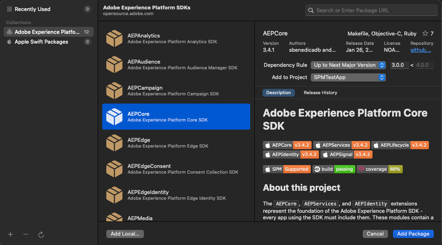Select the AEPCampaign package name
The width and height of the screenshot is (442, 245).
[145, 88]
